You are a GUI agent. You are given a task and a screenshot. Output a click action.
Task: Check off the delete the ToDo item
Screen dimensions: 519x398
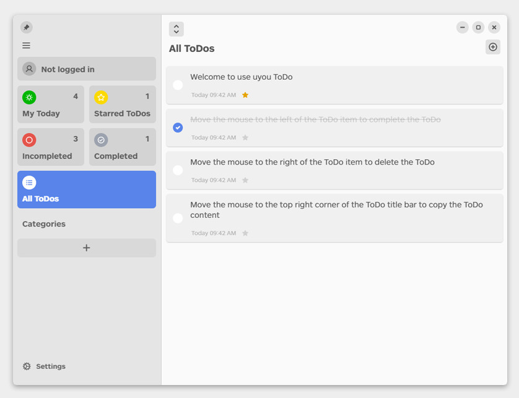178,170
